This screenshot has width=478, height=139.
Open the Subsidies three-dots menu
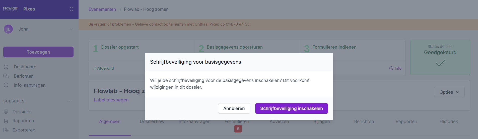(70, 101)
